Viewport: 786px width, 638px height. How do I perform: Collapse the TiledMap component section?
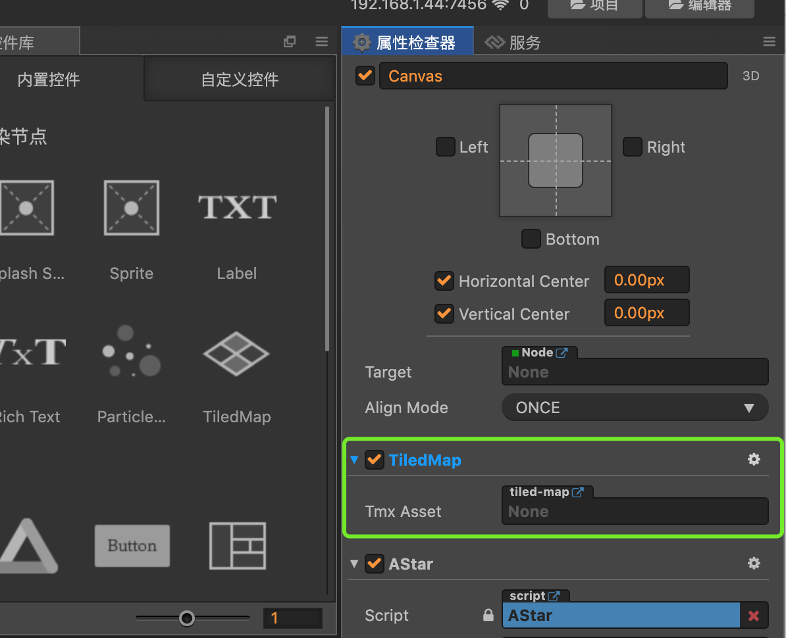tap(354, 460)
